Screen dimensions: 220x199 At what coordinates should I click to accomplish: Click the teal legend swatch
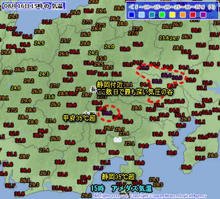tap(152, 15)
